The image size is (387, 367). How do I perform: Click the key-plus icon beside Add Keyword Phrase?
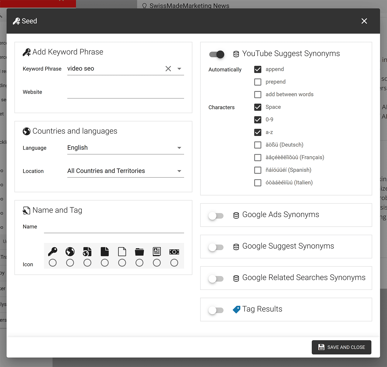pyautogui.click(x=27, y=52)
